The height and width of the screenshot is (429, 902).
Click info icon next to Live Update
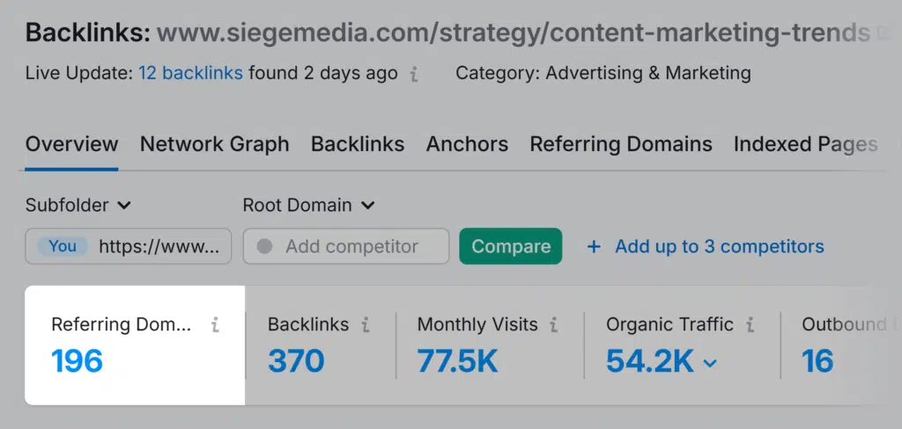[x=414, y=75]
